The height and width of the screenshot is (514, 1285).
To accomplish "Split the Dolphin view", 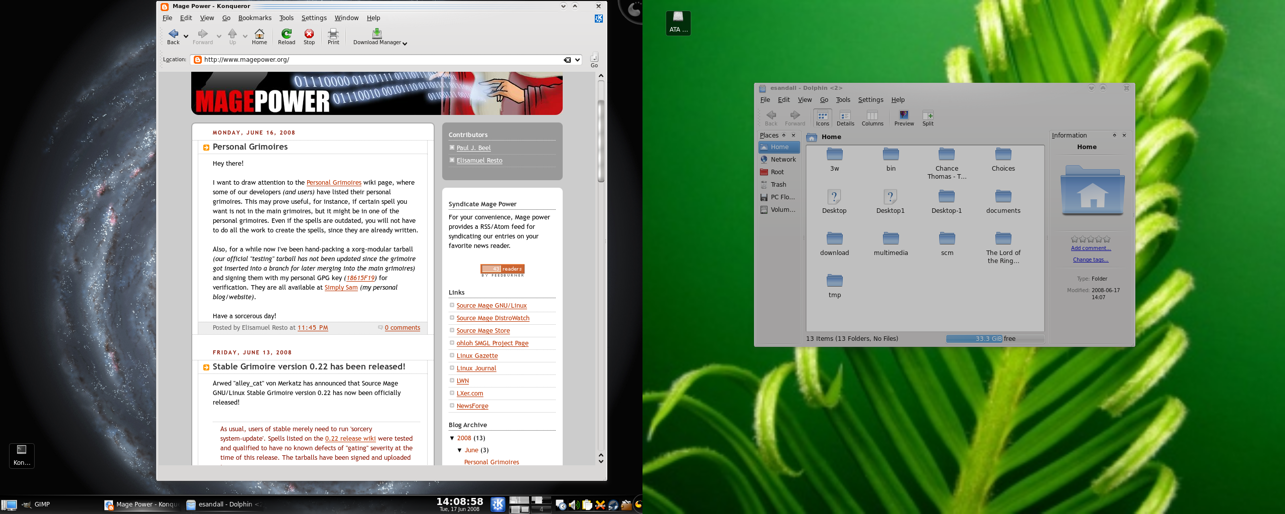I will (x=928, y=118).
